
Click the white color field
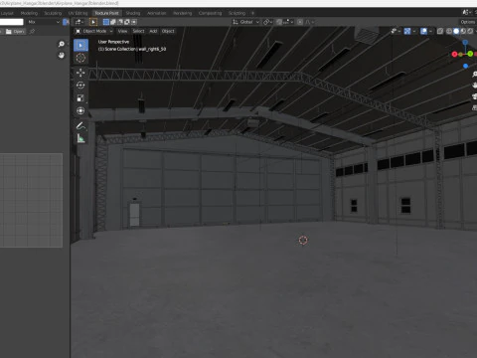click(x=12, y=22)
